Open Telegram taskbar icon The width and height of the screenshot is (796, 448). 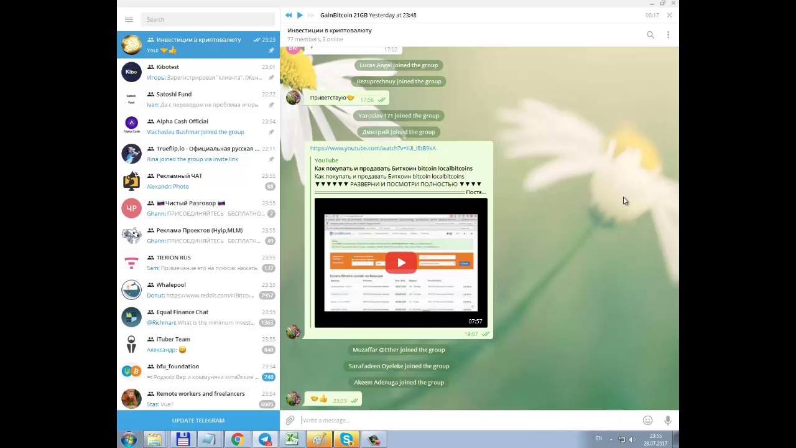[264, 440]
